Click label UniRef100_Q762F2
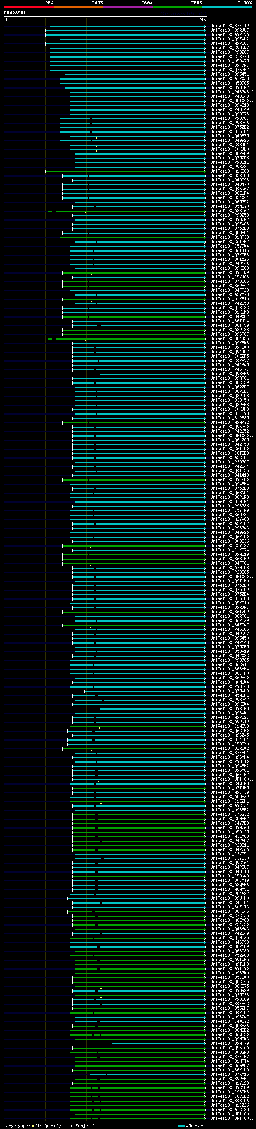 [x=230, y=70]
